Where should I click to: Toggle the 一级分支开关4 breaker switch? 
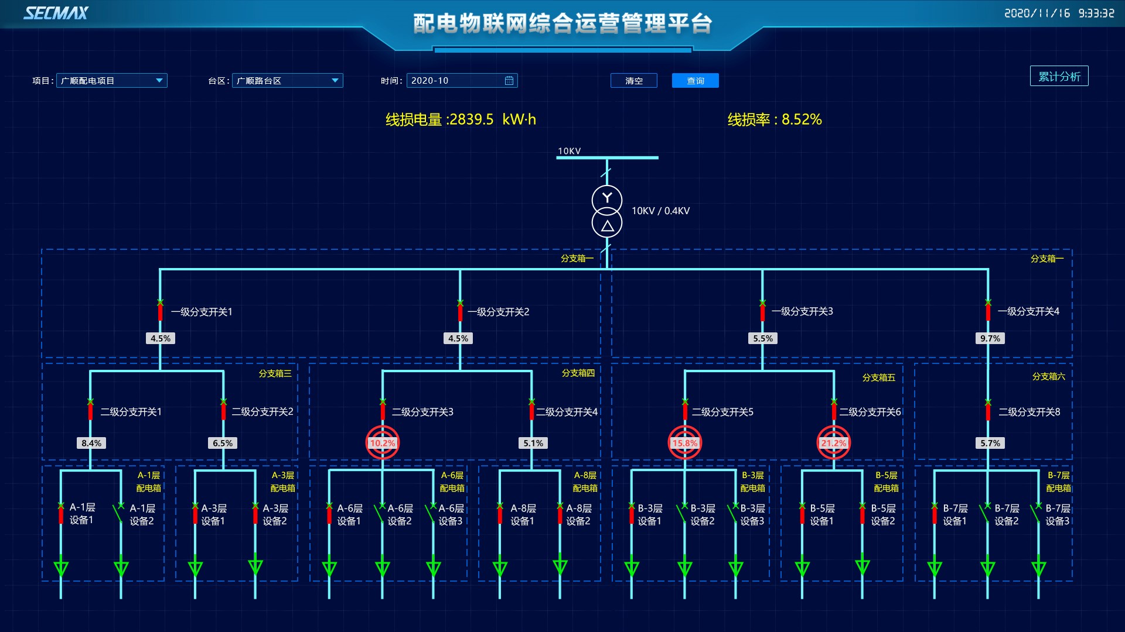pyautogui.click(x=988, y=311)
